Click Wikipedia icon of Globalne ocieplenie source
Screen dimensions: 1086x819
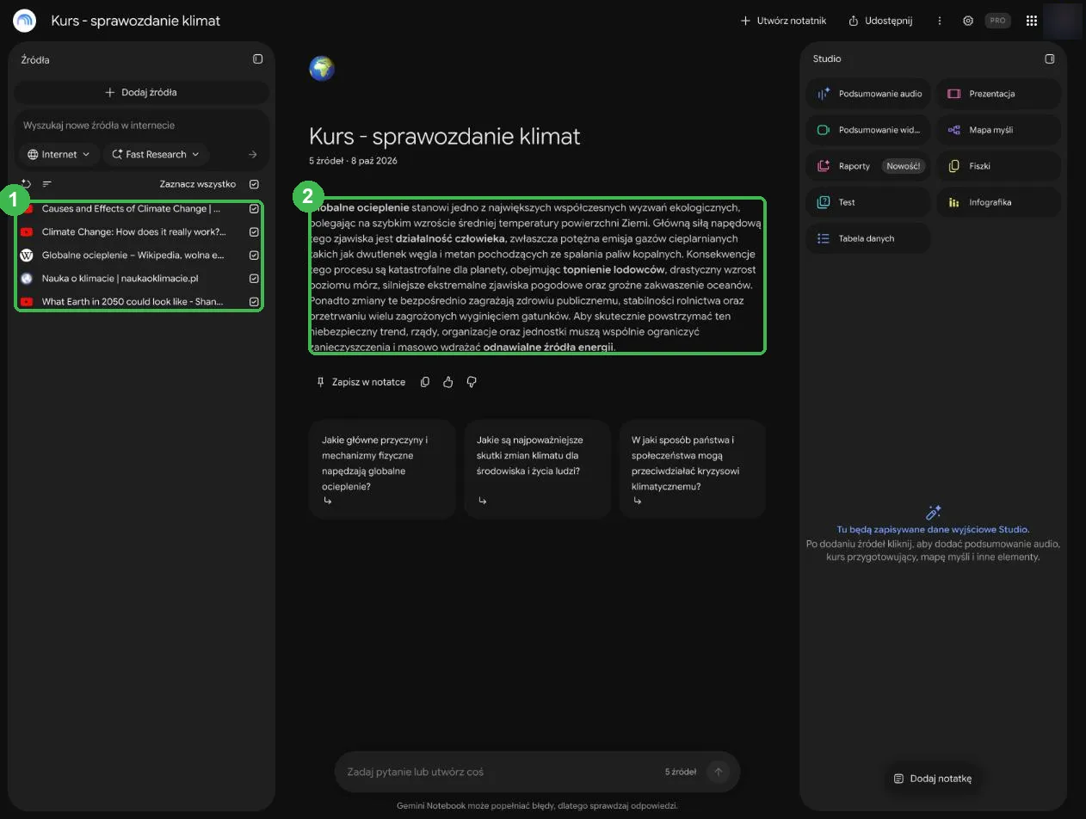tap(27, 256)
